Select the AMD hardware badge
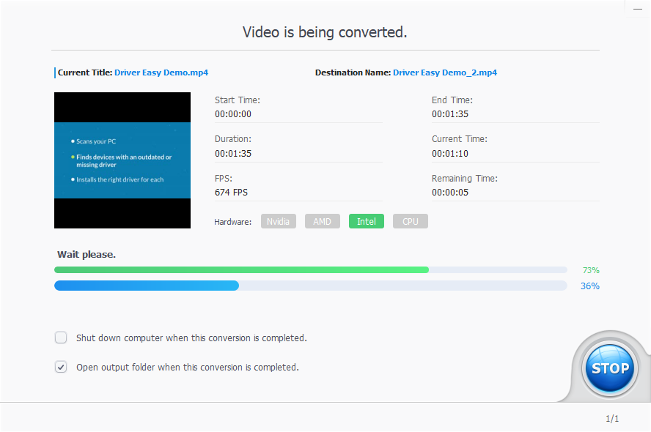This screenshot has height=432, width=651. pos(322,221)
